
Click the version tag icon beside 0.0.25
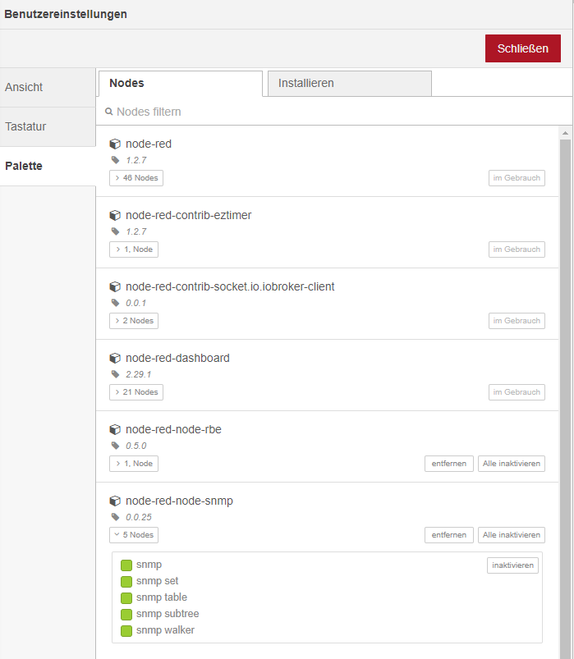pos(115,517)
